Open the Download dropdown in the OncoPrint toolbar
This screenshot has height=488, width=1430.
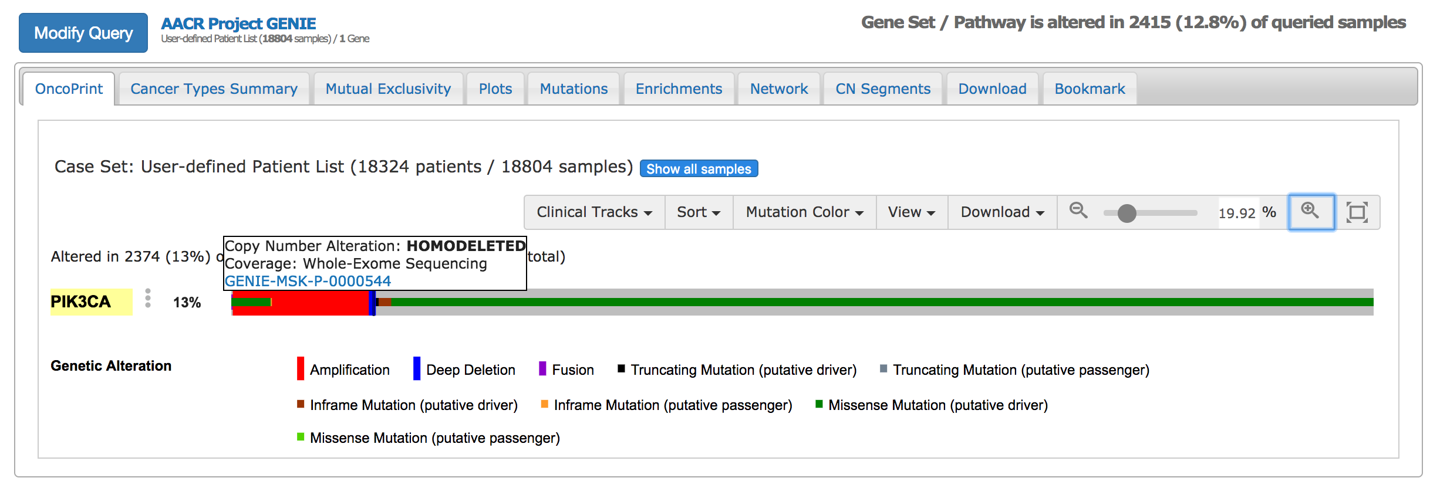tap(1000, 212)
